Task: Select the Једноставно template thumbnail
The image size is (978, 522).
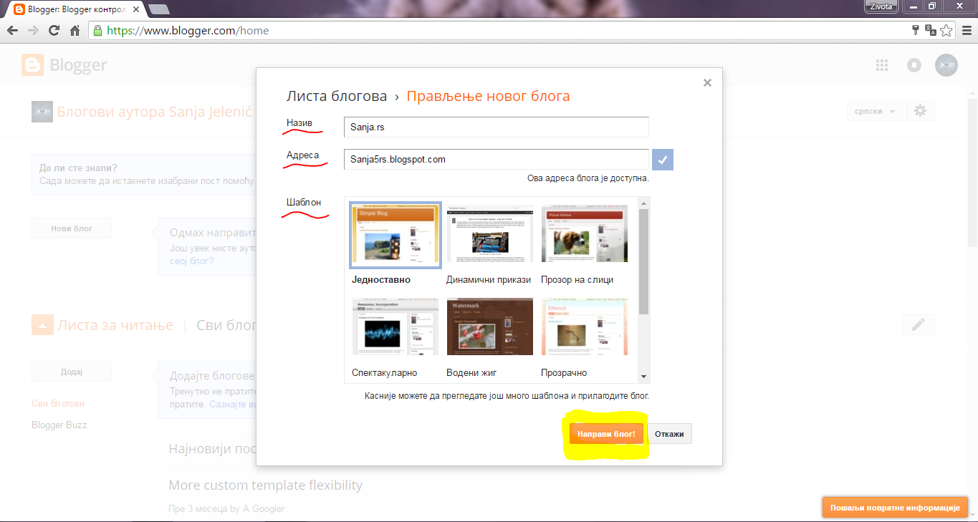Action: 395,235
